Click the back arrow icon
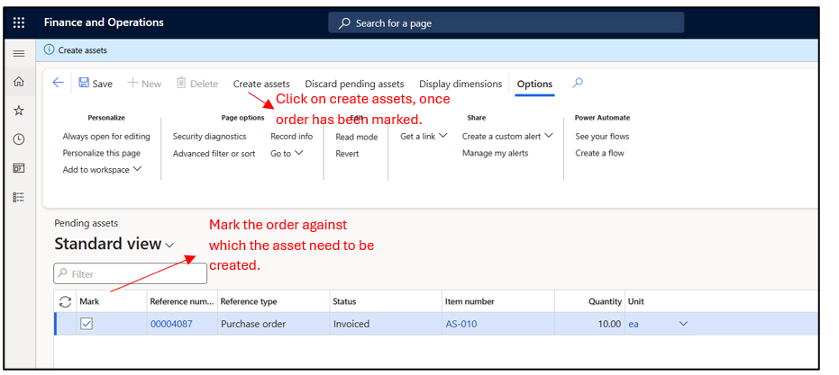This screenshot has height=375, width=839. pos(58,83)
